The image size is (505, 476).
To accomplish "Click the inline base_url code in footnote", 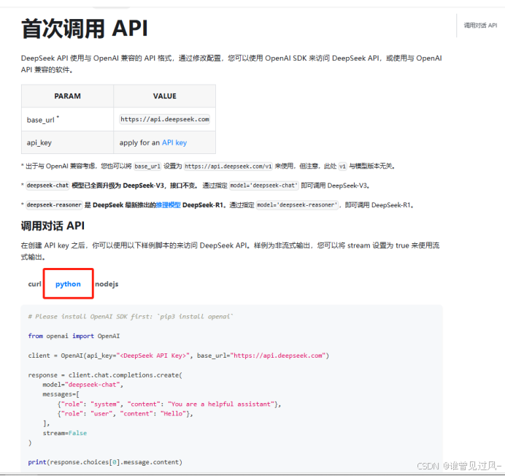I will pyautogui.click(x=147, y=166).
